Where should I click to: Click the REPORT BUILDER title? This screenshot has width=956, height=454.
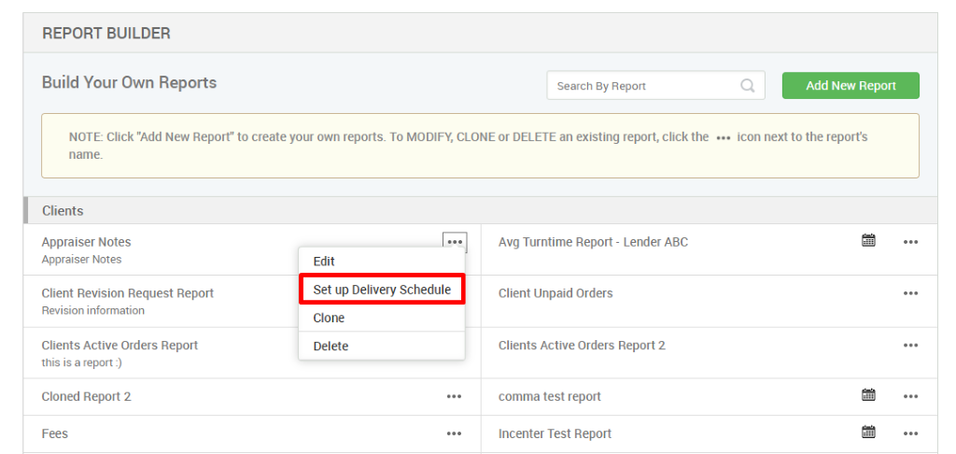[106, 34]
